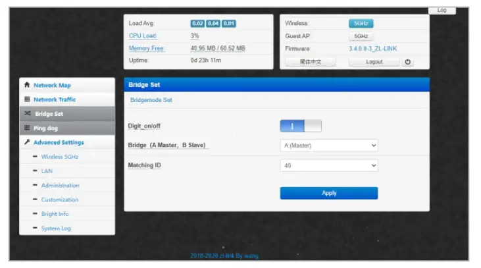Click the Network Traffic list icon
Screen dimensions: 481x268
27,99
